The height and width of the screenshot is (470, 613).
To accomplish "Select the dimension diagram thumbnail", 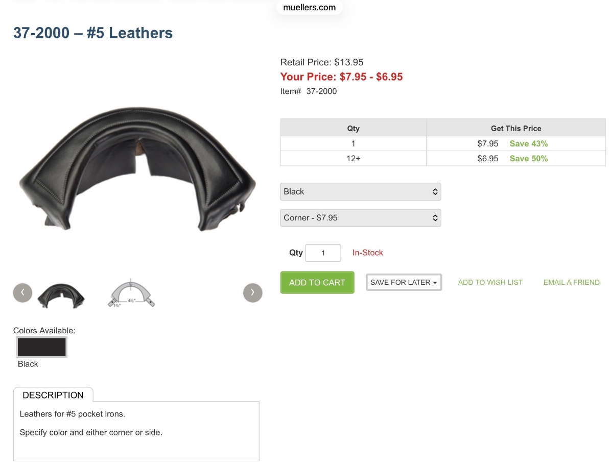I will (x=131, y=293).
